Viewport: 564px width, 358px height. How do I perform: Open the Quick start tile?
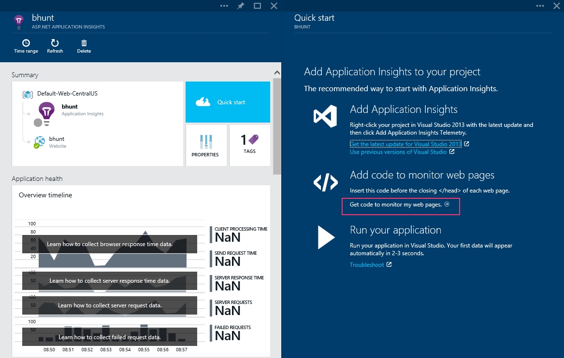[228, 102]
